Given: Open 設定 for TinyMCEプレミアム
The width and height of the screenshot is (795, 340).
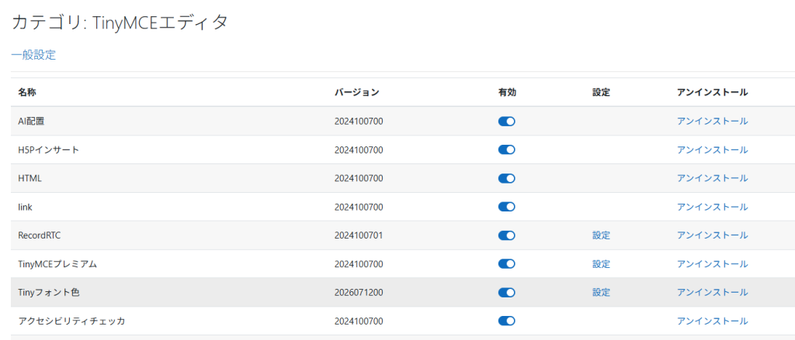Looking at the screenshot, I should pyautogui.click(x=601, y=264).
